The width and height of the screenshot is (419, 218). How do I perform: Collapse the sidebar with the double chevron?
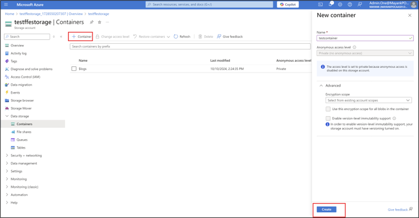click(61, 37)
